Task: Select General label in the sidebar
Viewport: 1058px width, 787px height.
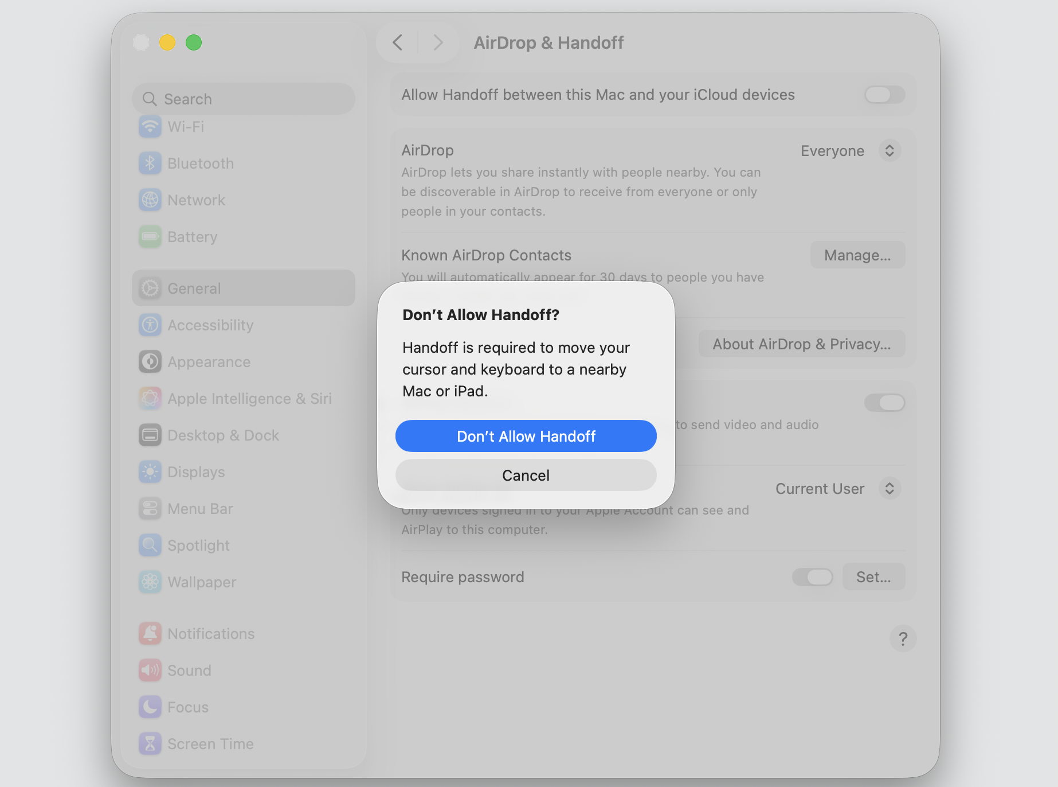Action: [194, 289]
